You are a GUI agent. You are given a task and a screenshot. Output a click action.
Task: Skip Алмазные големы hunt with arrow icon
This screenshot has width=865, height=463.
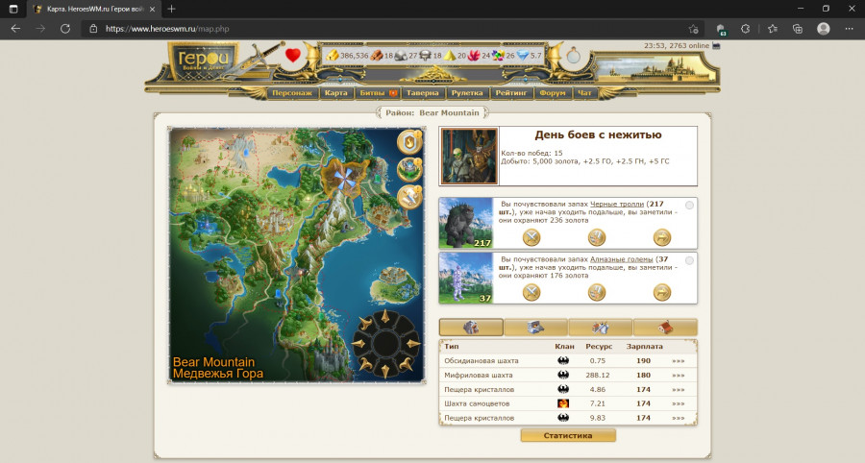662,292
